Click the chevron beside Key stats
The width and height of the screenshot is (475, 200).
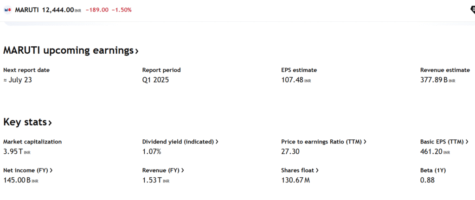click(x=50, y=123)
